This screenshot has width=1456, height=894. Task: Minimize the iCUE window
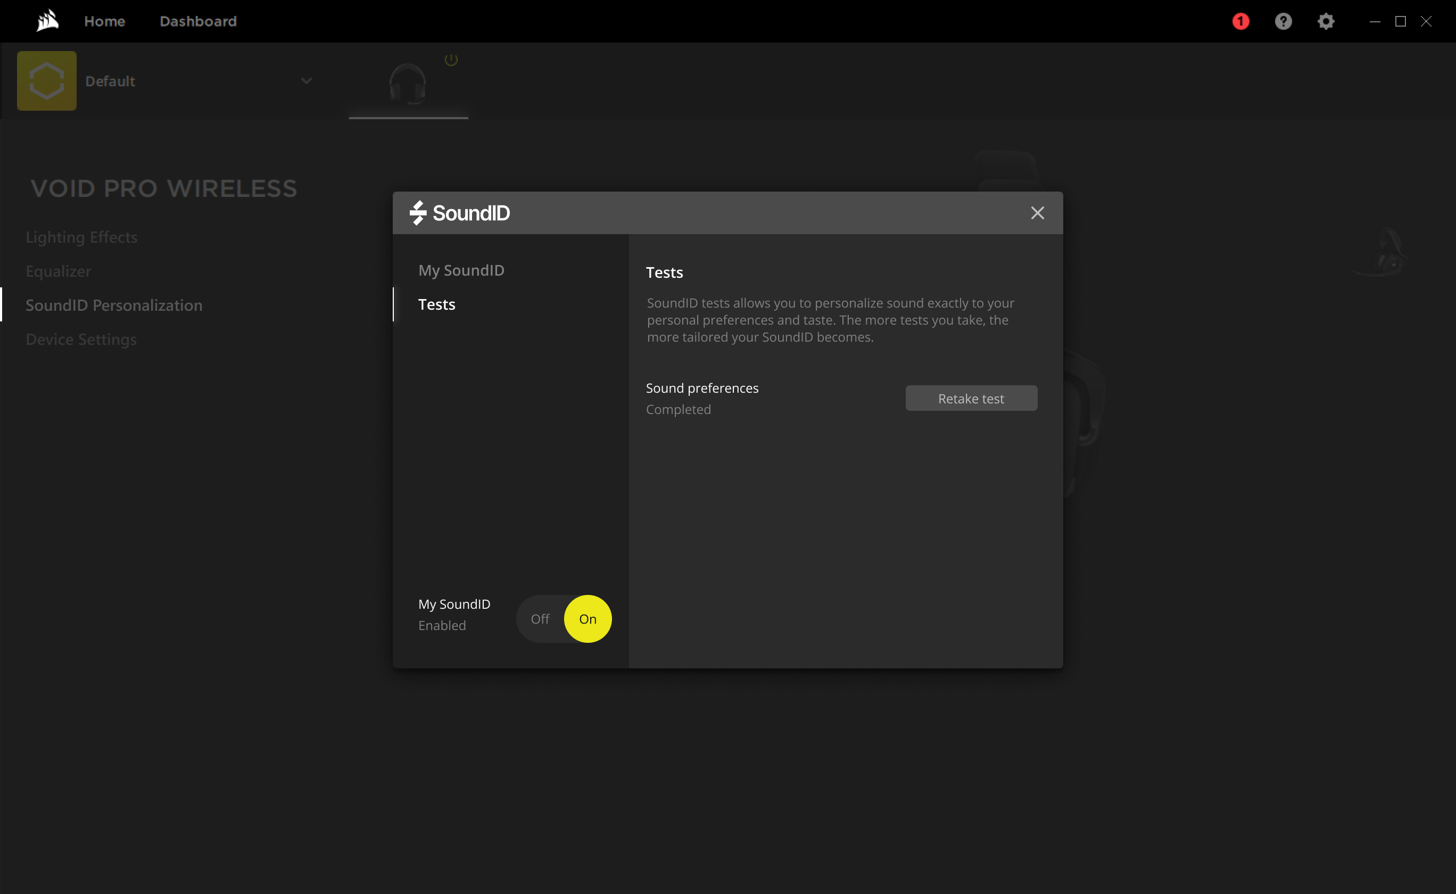(x=1375, y=21)
